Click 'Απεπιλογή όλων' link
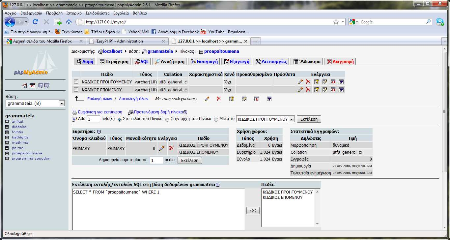450x240 pixels. coord(133,99)
